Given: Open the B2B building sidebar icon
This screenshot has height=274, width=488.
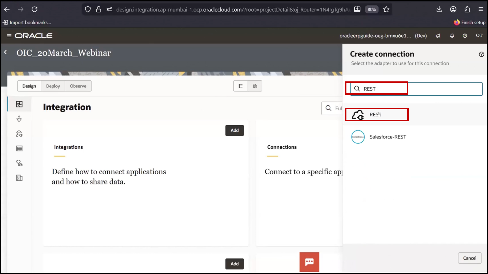Looking at the screenshot, I should click(x=19, y=178).
